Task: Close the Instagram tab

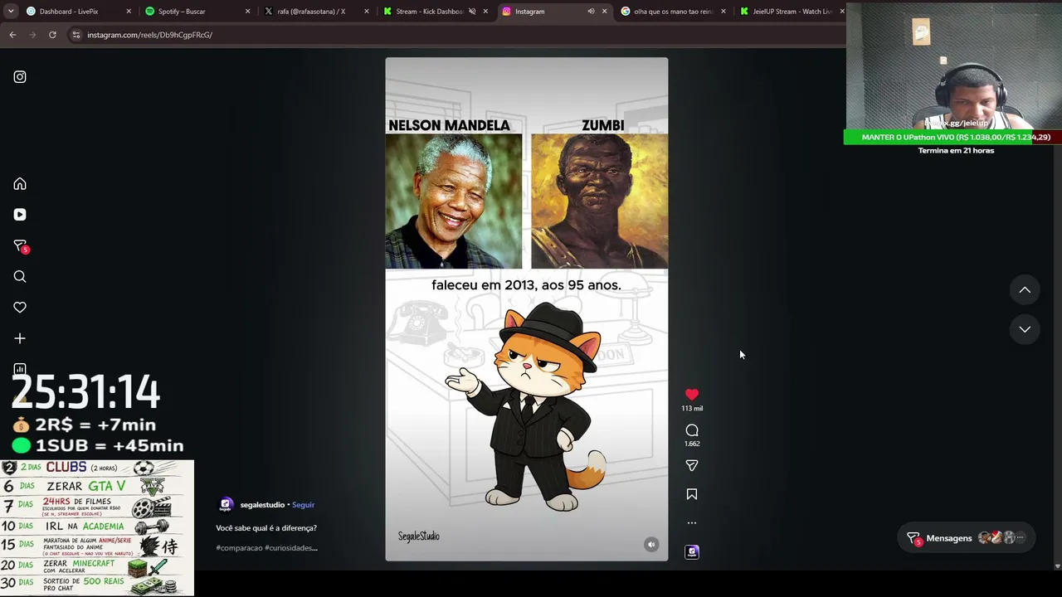Action: click(604, 12)
